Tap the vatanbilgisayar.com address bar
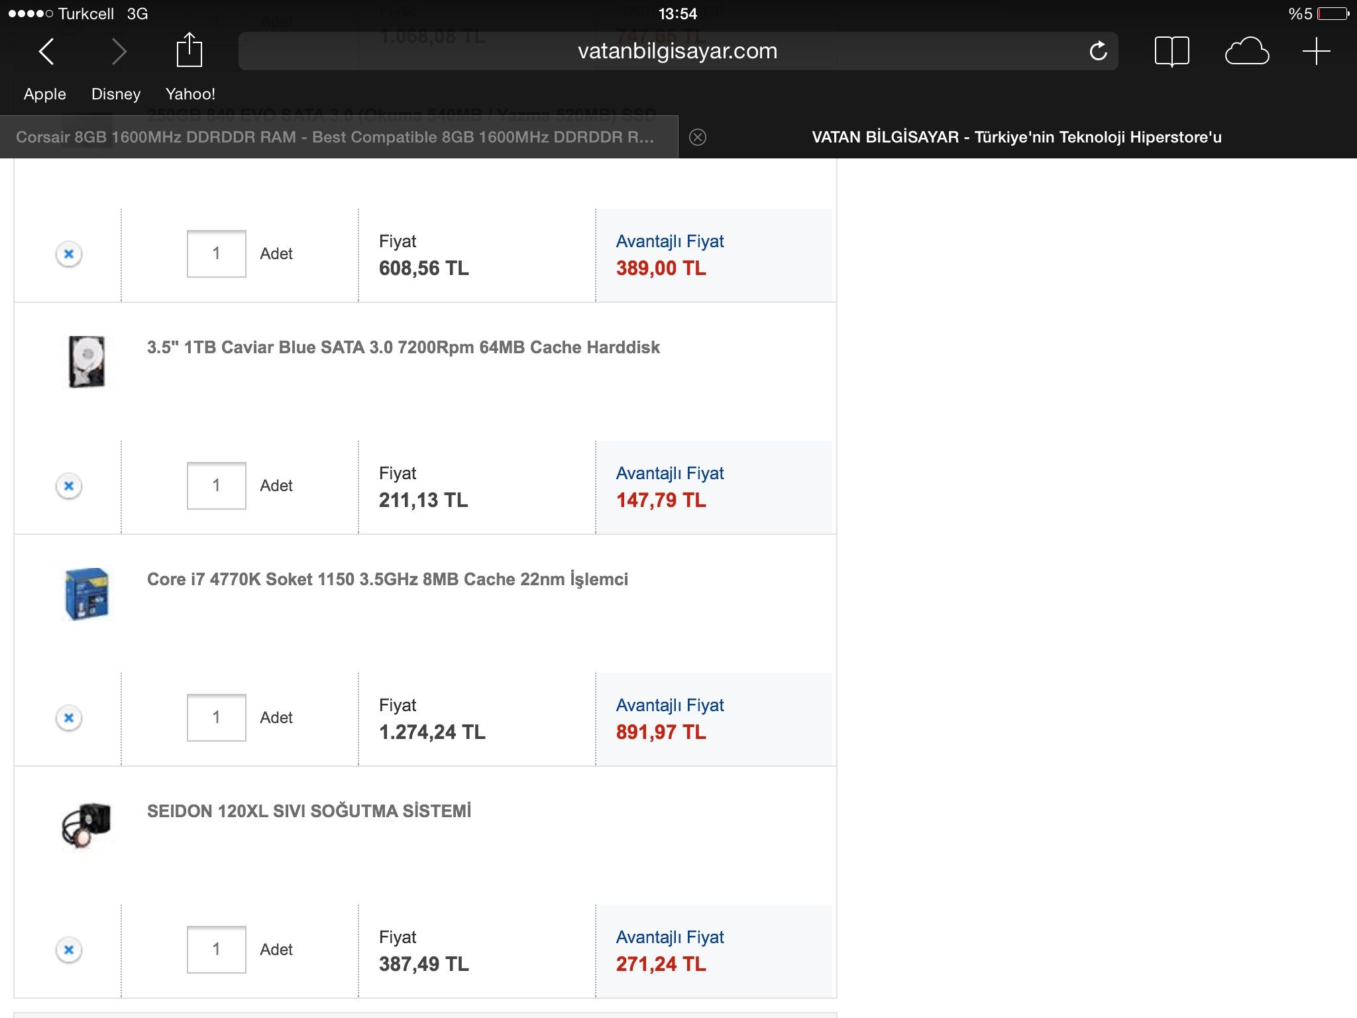The width and height of the screenshot is (1357, 1018). 663,51
